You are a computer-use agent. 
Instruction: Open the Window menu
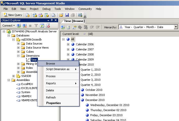coord(70,9)
